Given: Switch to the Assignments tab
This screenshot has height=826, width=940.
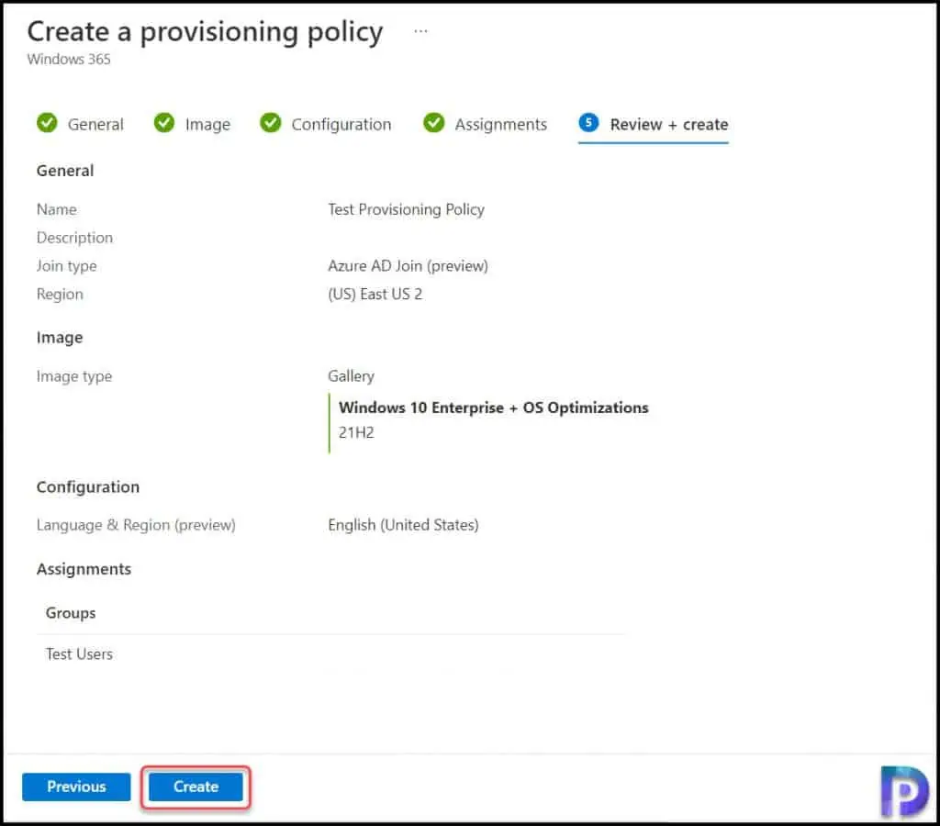Looking at the screenshot, I should [x=500, y=124].
